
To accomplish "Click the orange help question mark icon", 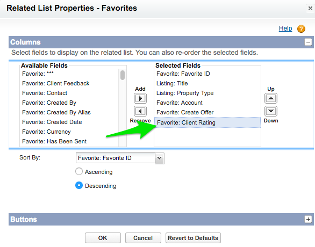I will [301, 28].
